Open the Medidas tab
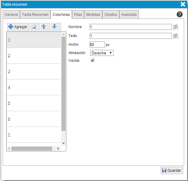Viewport: 188px width, 181px height. click(93, 15)
